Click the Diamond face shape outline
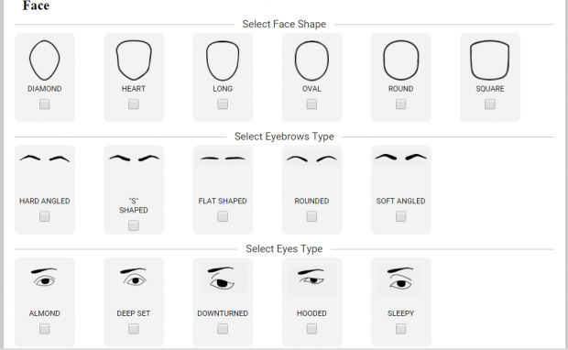Screen dimensions: 568x350 pos(45,60)
